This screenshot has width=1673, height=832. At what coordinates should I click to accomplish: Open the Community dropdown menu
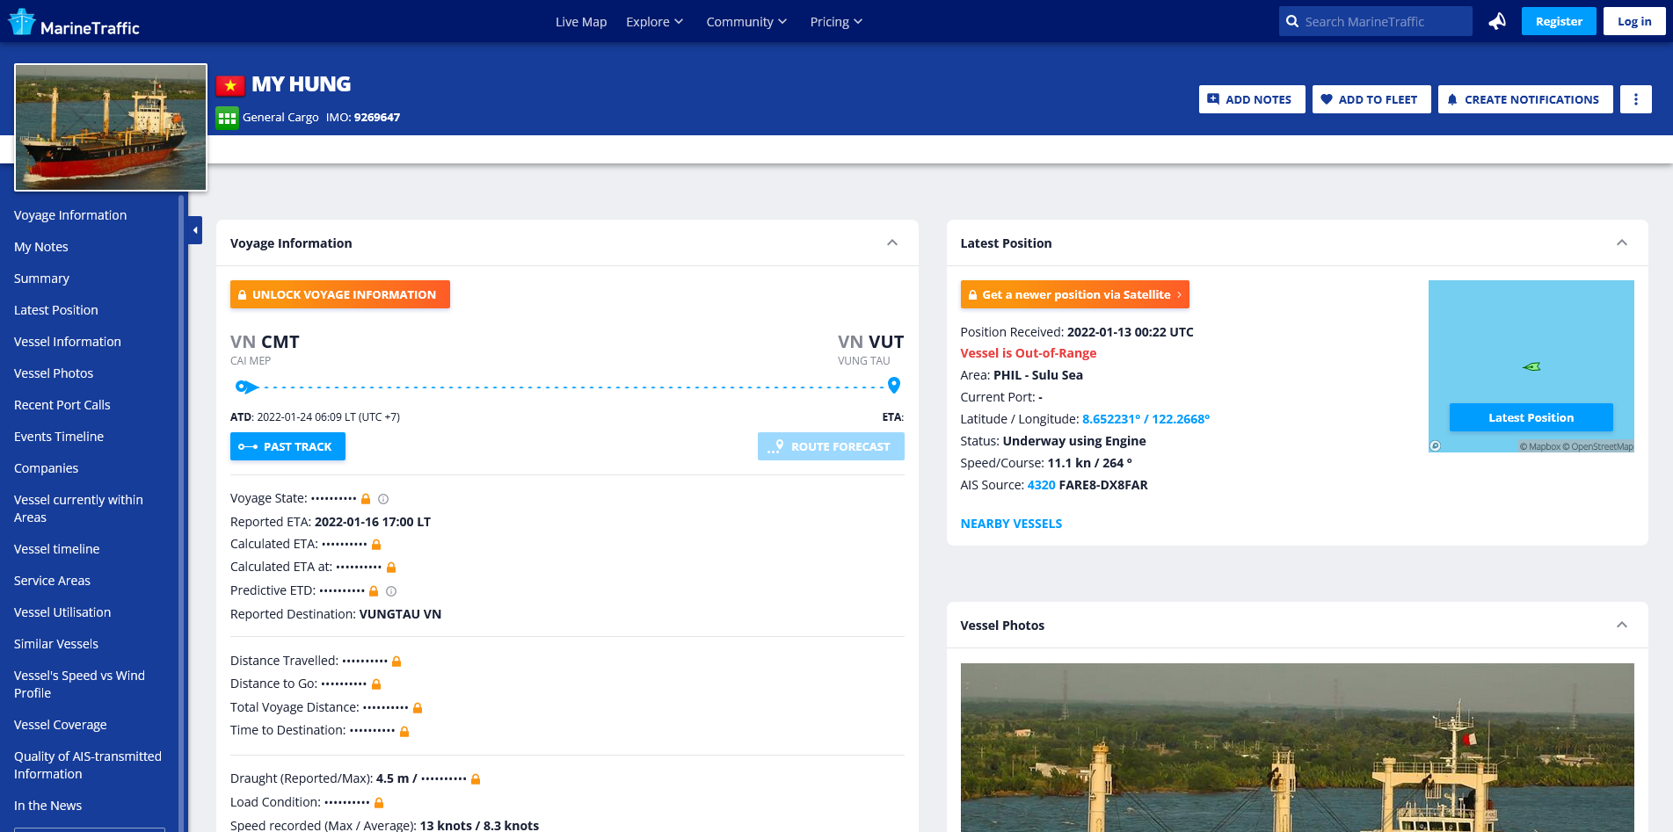tap(746, 22)
